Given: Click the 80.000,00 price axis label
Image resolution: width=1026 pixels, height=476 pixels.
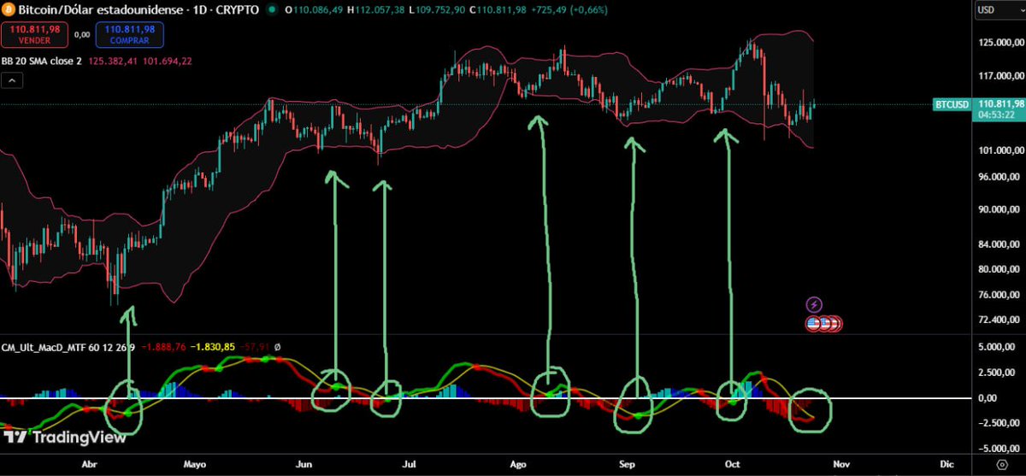Looking at the screenshot, I should click(1000, 270).
